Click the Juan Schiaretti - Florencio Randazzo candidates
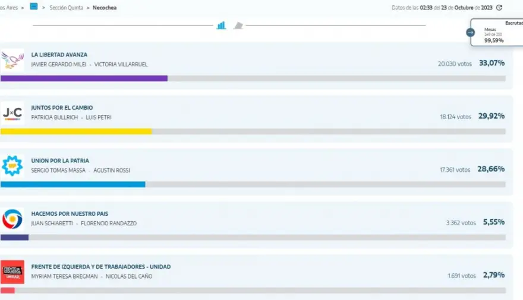Screen dimensions: 523x300 click(84, 224)
